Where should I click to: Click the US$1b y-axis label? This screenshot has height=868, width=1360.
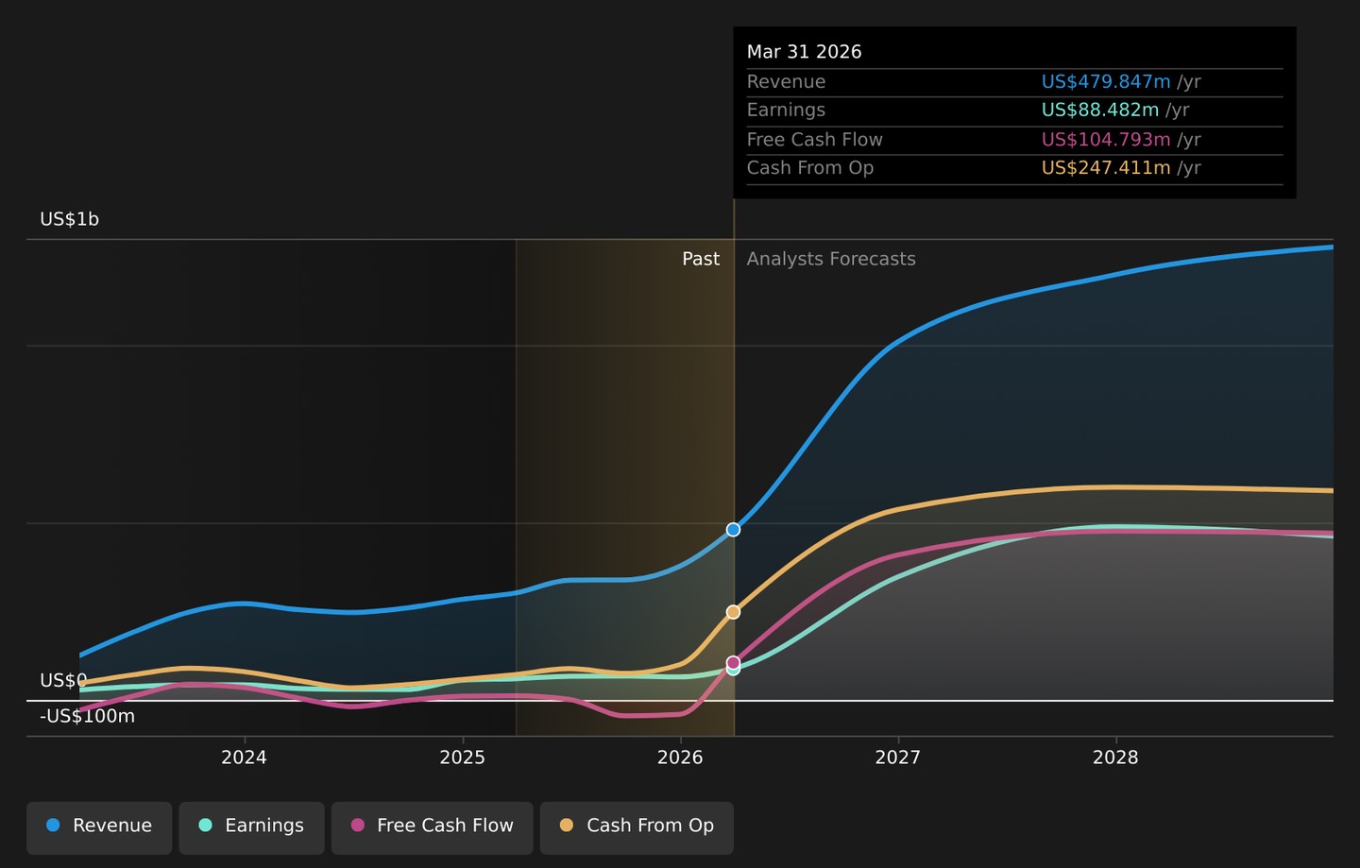(69, 219)
